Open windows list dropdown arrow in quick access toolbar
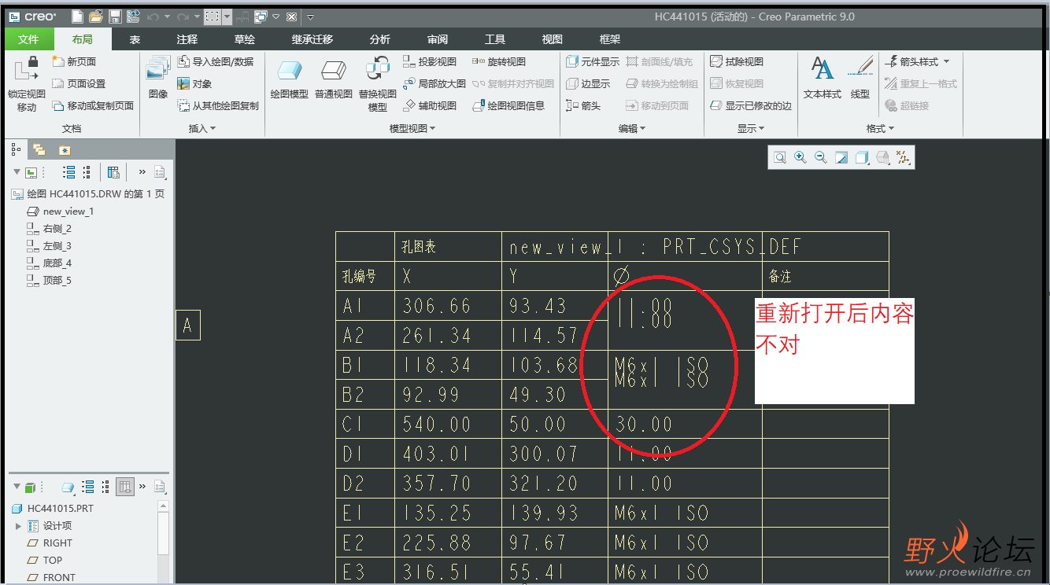 (276, 17)
